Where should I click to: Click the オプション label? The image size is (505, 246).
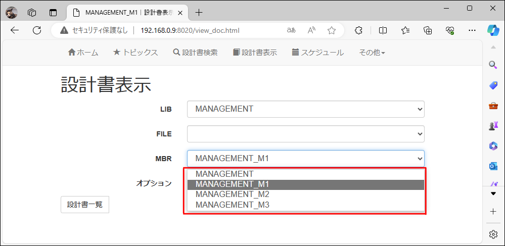pyautogui.click(x=154, y=183)
